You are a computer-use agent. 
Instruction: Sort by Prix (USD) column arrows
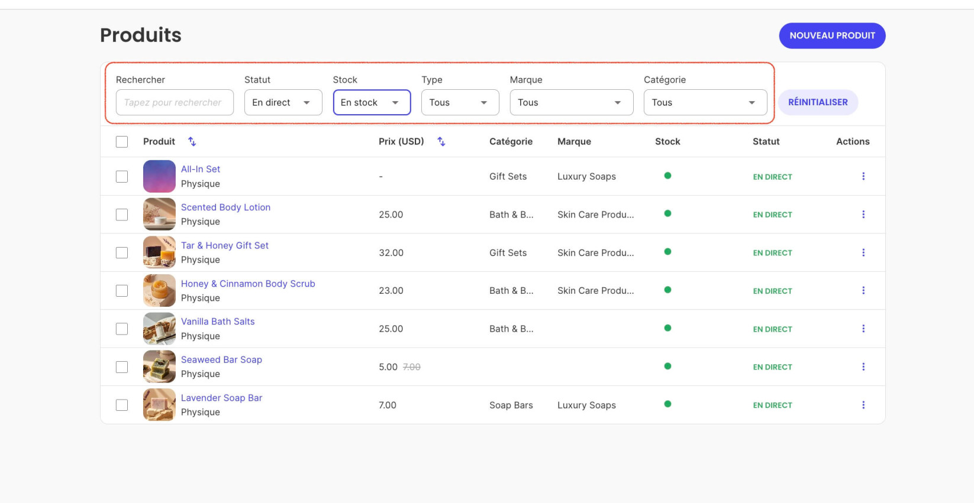441,141
